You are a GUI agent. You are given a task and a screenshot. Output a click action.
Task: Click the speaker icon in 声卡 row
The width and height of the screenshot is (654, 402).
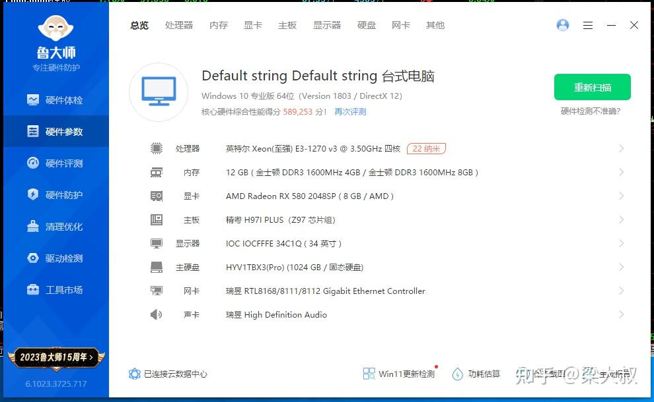pos(157,314)
